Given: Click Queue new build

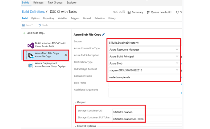Looking at the screenshot, I should 159,12.
